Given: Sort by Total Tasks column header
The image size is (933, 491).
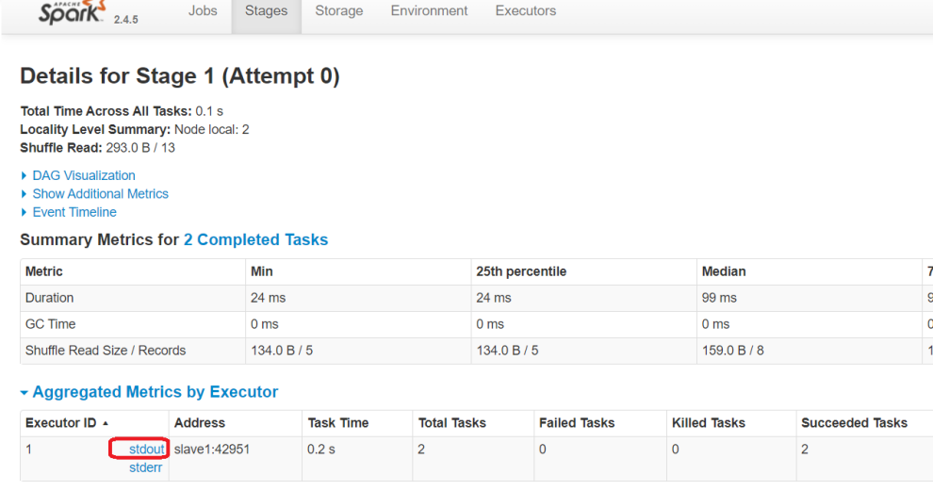Looking at the screenshot, I should point(452,423).
